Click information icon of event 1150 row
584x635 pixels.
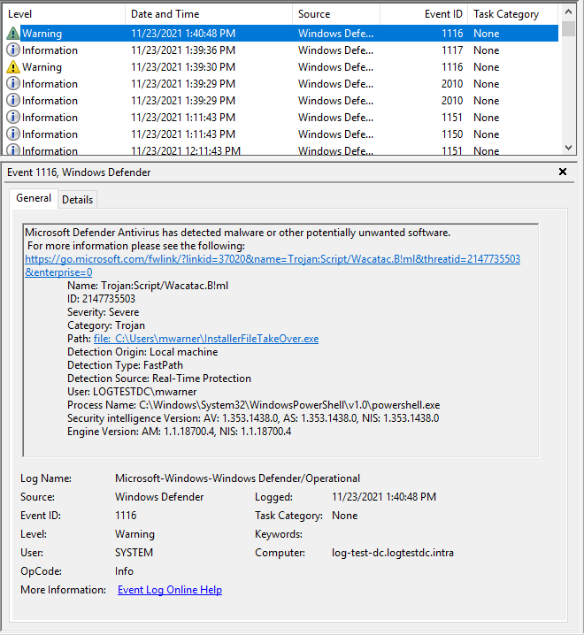point(13,134)
